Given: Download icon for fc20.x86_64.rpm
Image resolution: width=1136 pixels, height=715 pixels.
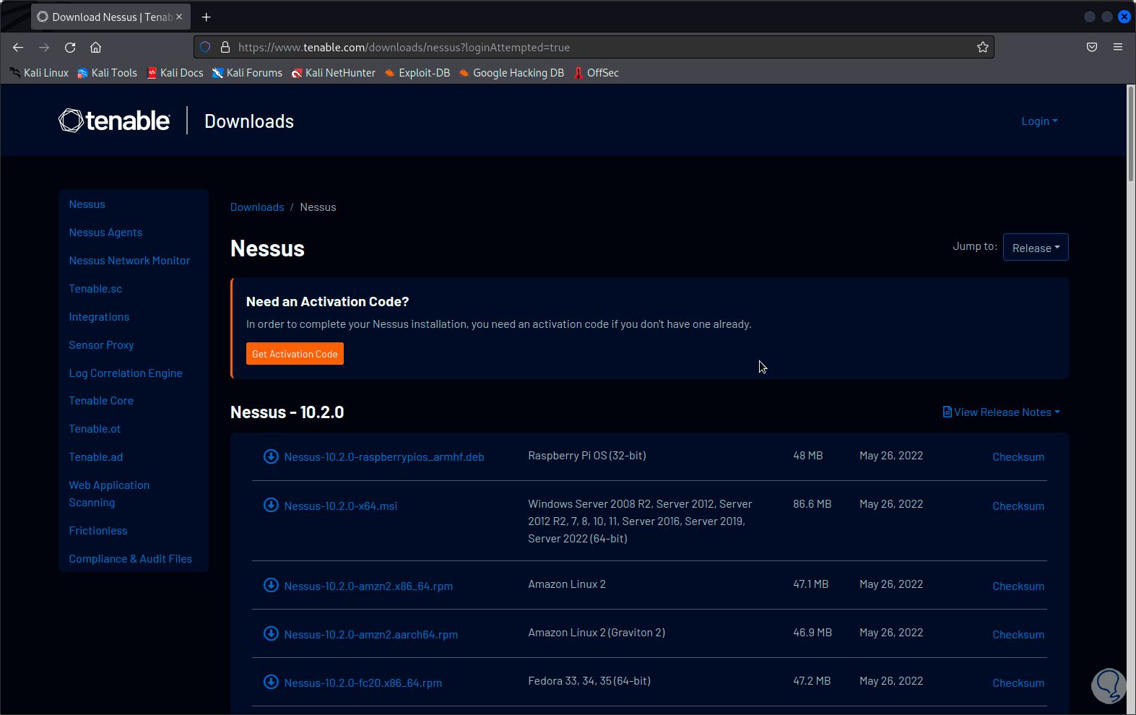Looking at the screenshot, I should click(x=271, y=682).
